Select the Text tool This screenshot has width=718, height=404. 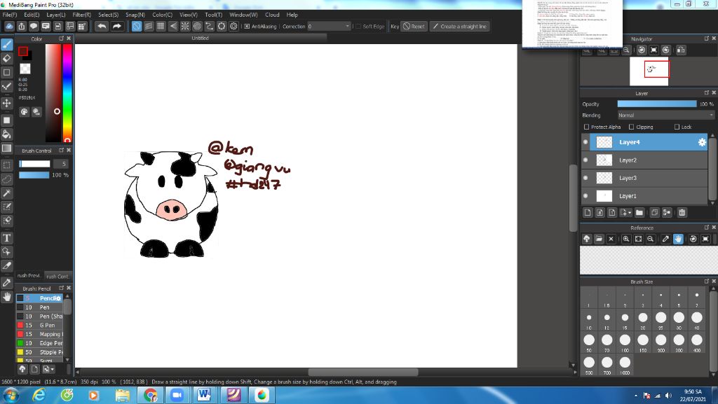tap(7, 237)
